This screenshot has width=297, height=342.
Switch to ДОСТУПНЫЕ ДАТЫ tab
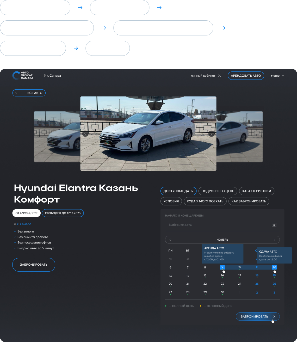pos(178,191)
